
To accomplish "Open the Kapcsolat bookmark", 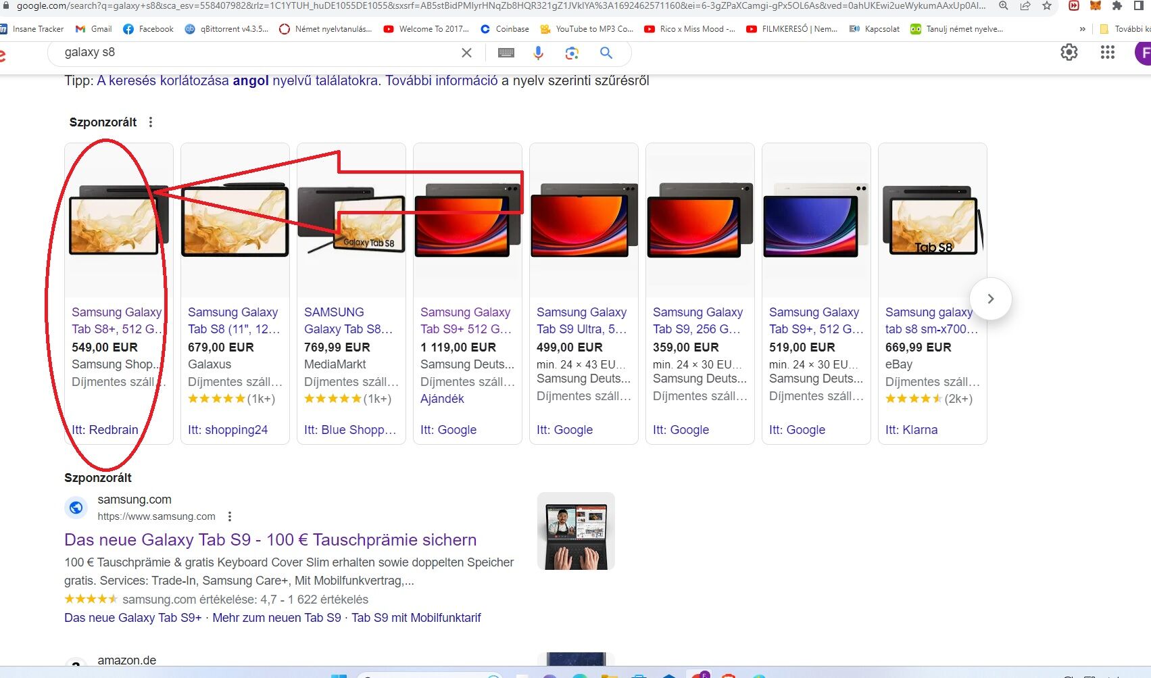I will (x=875, y=29).
